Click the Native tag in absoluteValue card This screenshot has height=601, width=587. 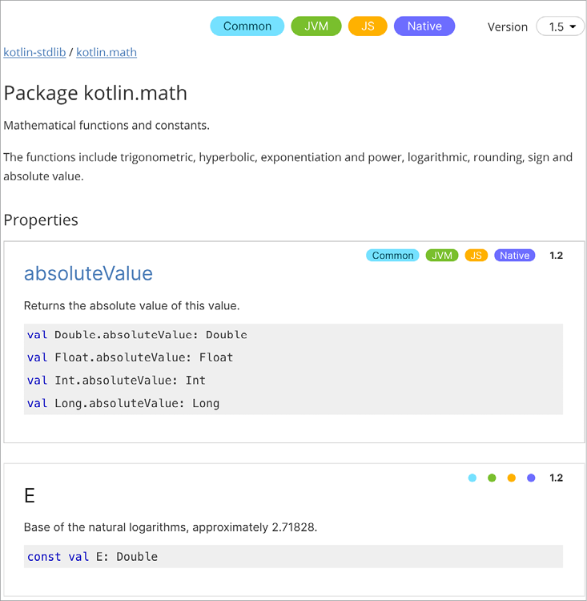point(514,256)
